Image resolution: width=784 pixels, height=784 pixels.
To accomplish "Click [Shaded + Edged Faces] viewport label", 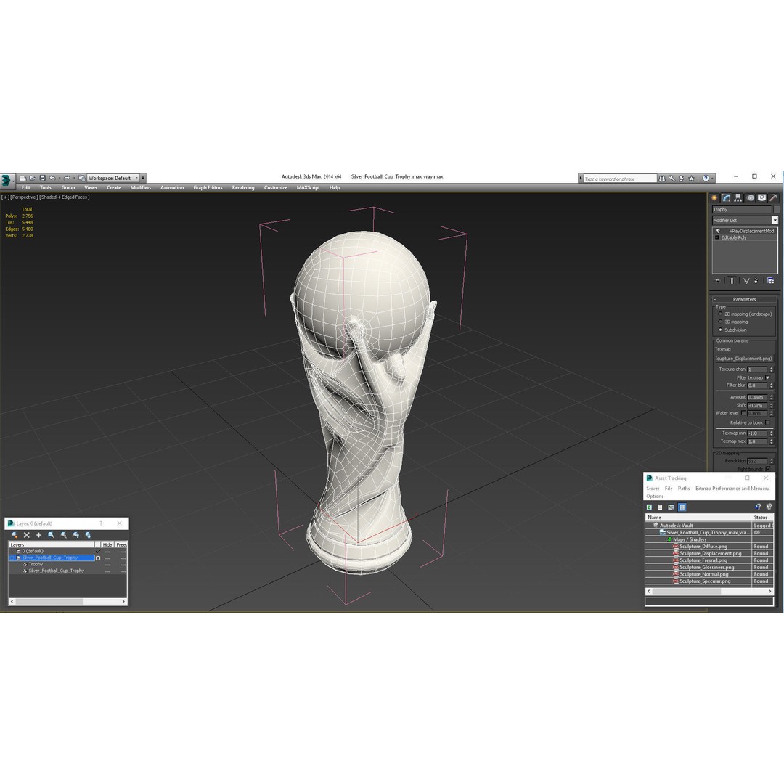I will coord(65,197).
